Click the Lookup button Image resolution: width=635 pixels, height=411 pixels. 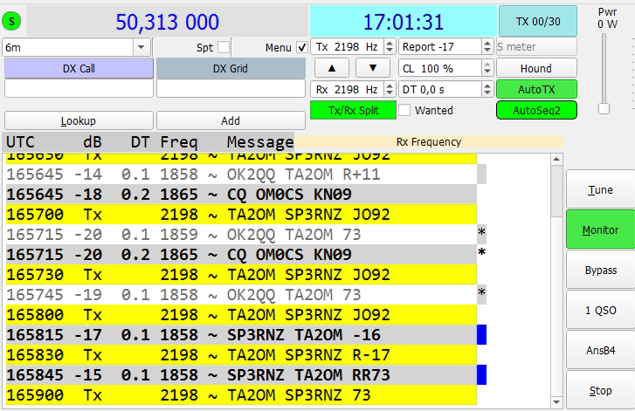click(79, 120)
